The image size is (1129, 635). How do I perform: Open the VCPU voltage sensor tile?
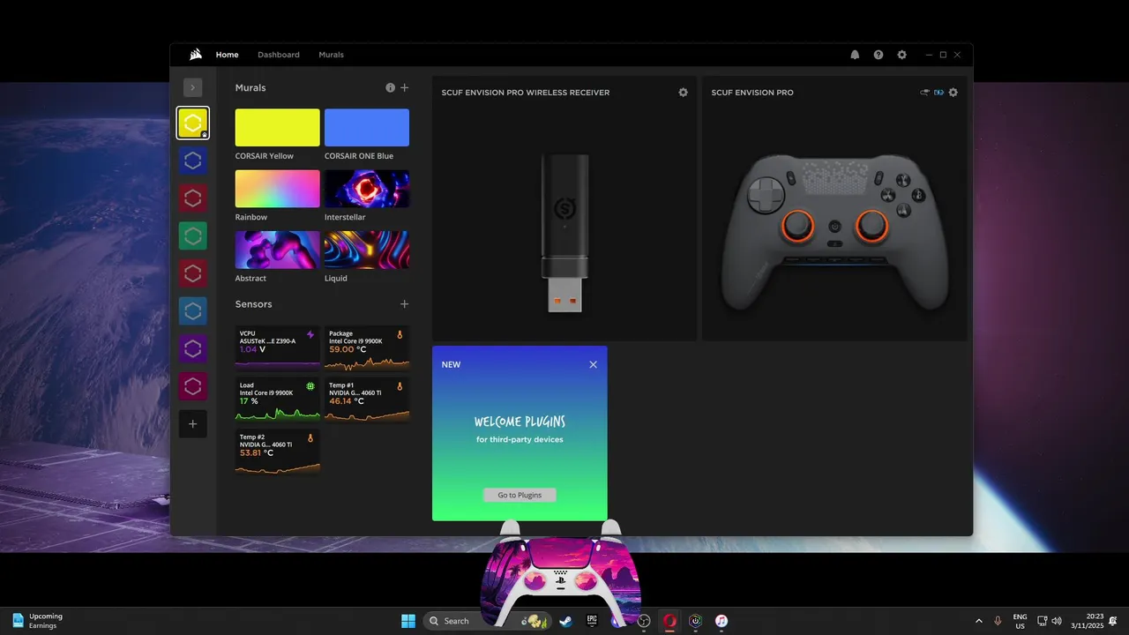coord(277,347)
